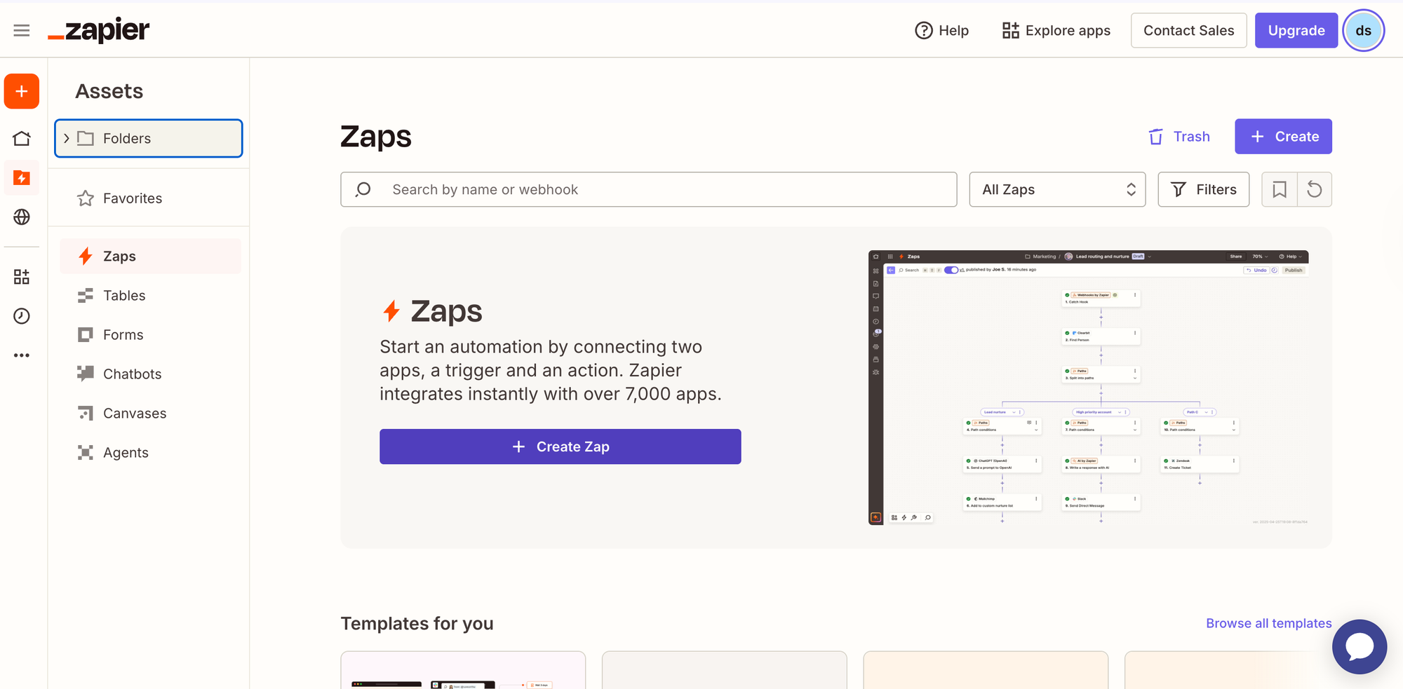The image size is (1403, 689).
Task: Go to Chatbots in Assets menu
Action: 132,374
